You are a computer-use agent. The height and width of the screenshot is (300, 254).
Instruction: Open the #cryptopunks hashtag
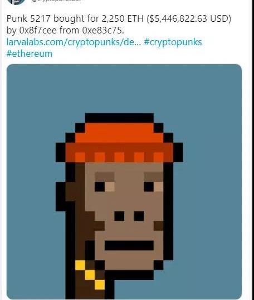pos(173,42)
